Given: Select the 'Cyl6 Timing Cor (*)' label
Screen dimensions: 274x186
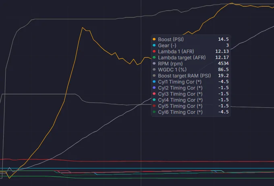Looking at the screenshot, I should coord(180,112).
